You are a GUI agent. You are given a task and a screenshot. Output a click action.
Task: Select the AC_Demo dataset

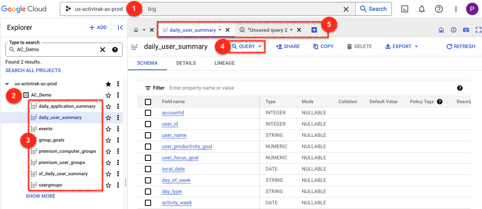(x=41, y=95)
